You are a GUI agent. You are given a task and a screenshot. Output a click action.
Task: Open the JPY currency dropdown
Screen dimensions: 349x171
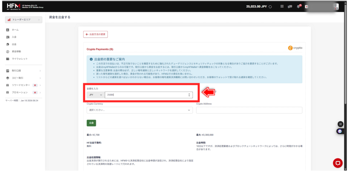(x=96, y=95)
